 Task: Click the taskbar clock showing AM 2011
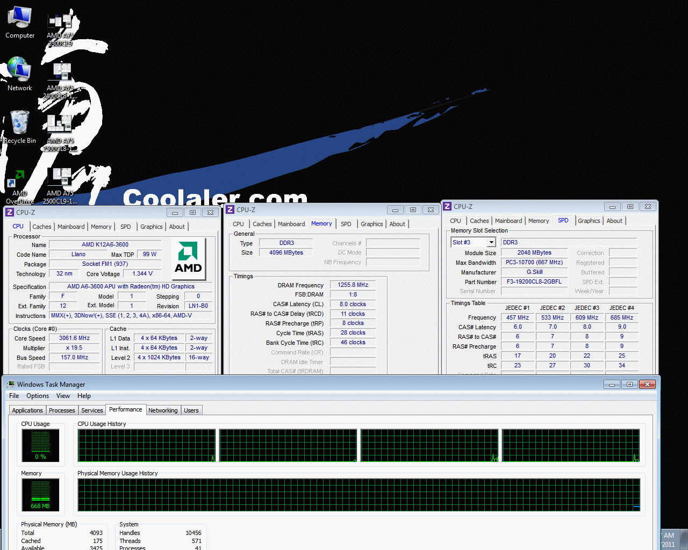[x=669, y=540]
